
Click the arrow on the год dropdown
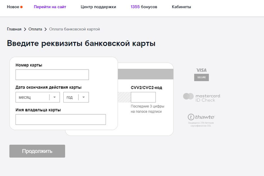click(x=83, y=97)
